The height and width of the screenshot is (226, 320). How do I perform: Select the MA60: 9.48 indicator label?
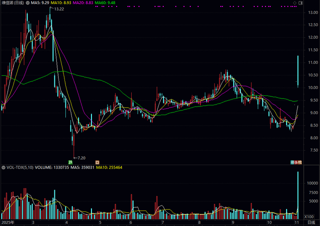105,3
